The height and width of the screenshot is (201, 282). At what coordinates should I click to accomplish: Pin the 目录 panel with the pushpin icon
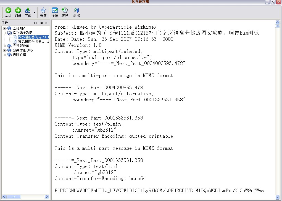coord(41,23)
